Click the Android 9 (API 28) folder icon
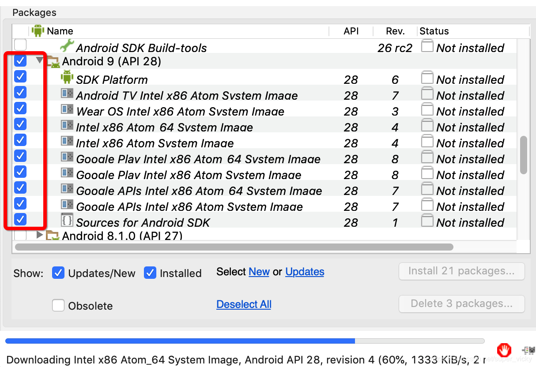Viewport: 536px width, 367px height. pos(53,61)
